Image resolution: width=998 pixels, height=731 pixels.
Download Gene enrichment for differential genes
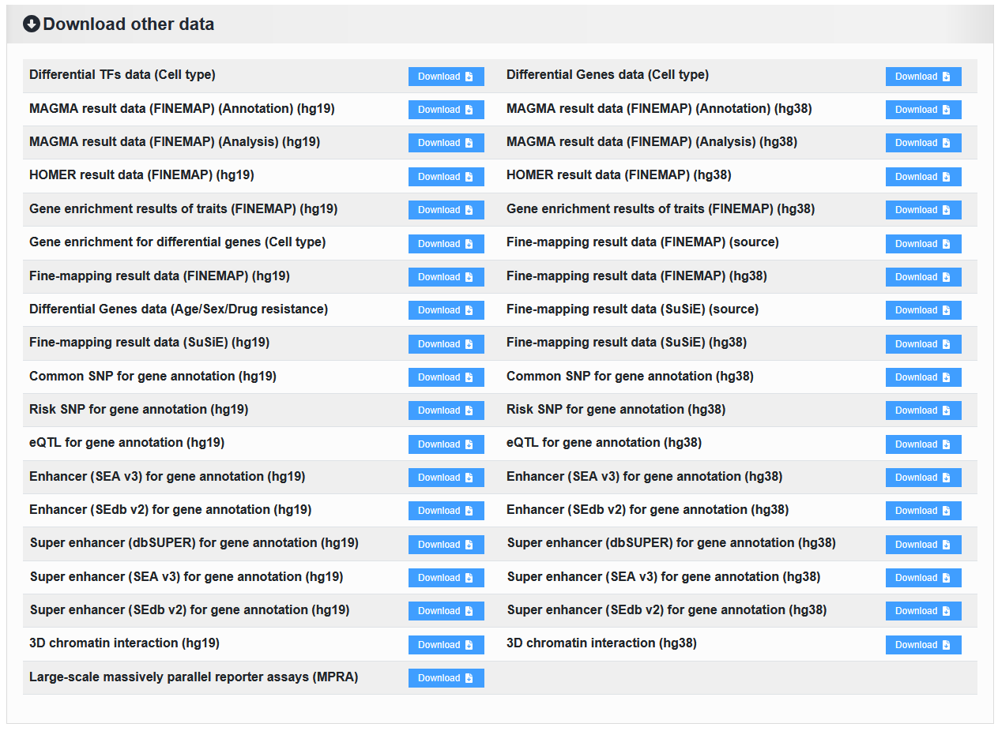tap(446, 244)
